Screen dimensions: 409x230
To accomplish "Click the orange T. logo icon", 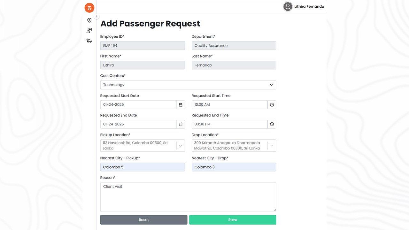I will coord(89,8).
